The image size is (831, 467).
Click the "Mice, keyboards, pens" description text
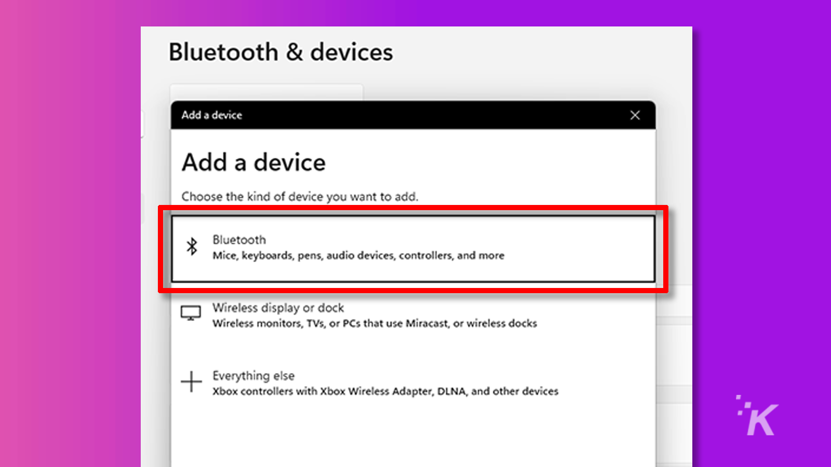[358, 255]
